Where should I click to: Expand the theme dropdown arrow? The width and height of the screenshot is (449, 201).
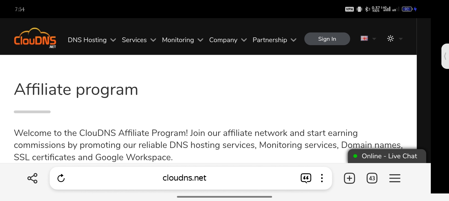tap(401, 39)
